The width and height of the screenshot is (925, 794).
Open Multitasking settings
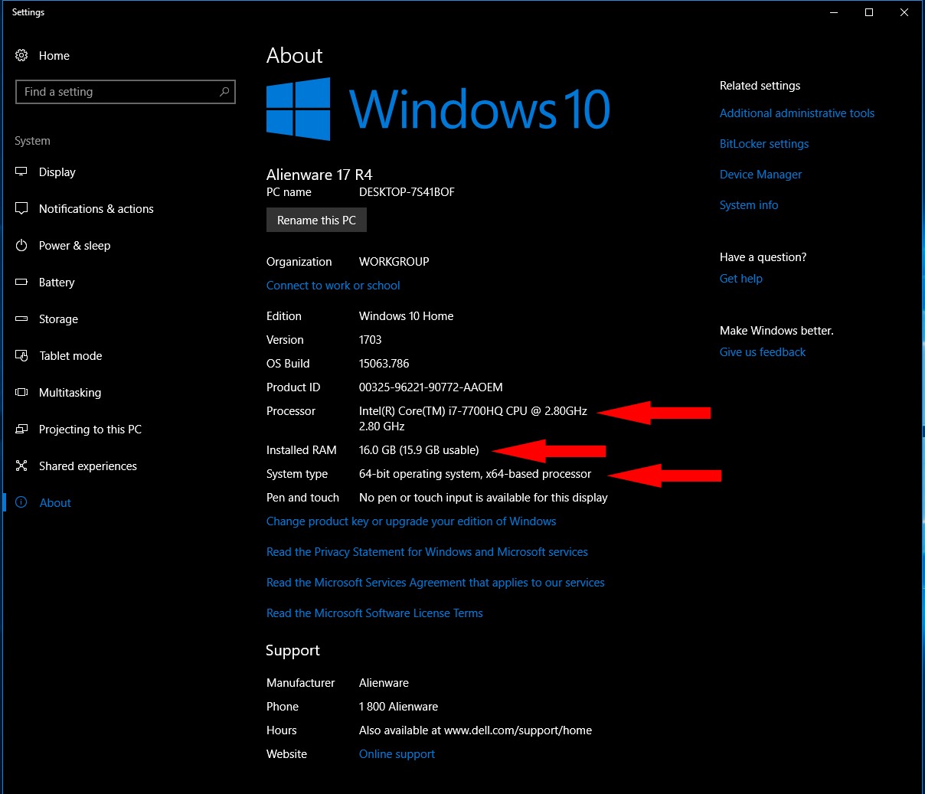[70, 392]
